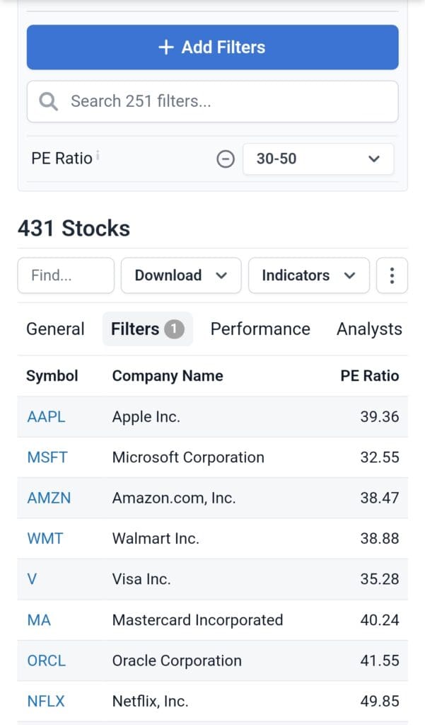Open the 30-50 PE Ratio dropdown
This screenshot has width=425, height=725.
point(318,159)
